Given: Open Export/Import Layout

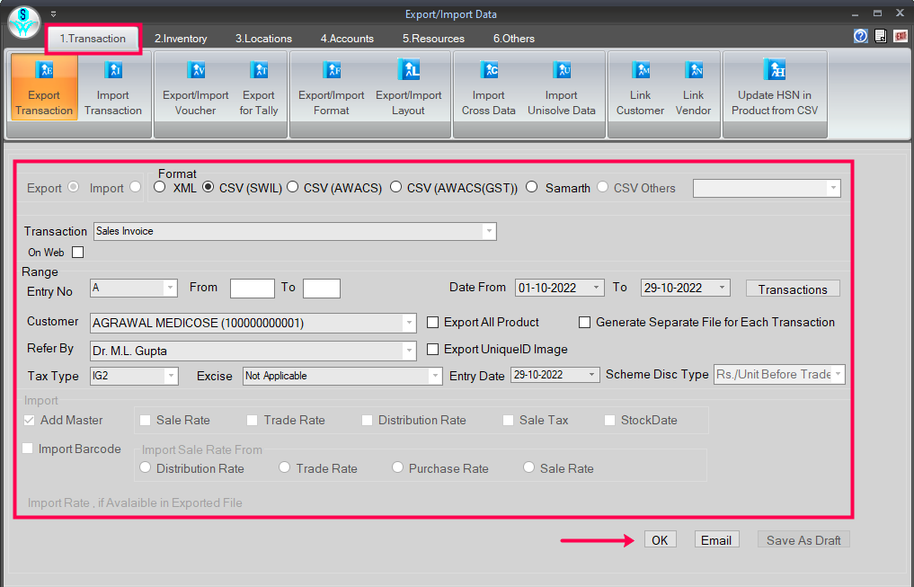Looking at the screenshot, I should (409, 87).
